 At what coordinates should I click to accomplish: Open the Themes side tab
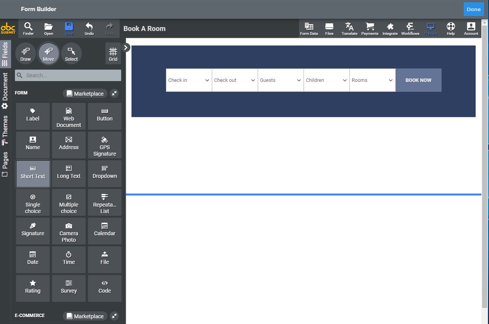tap(5, 130)
